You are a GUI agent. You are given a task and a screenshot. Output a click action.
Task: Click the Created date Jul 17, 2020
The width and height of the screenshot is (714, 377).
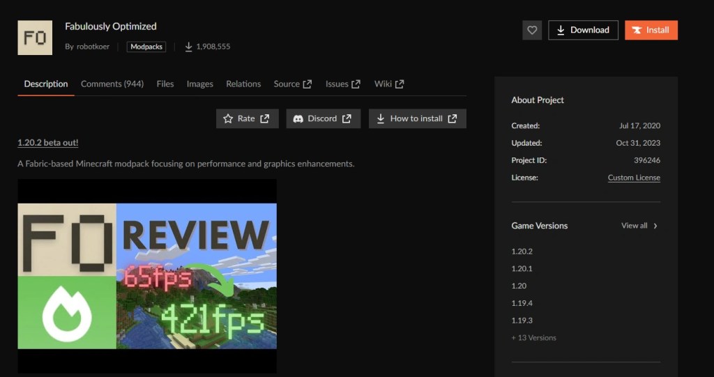[640, 125]
